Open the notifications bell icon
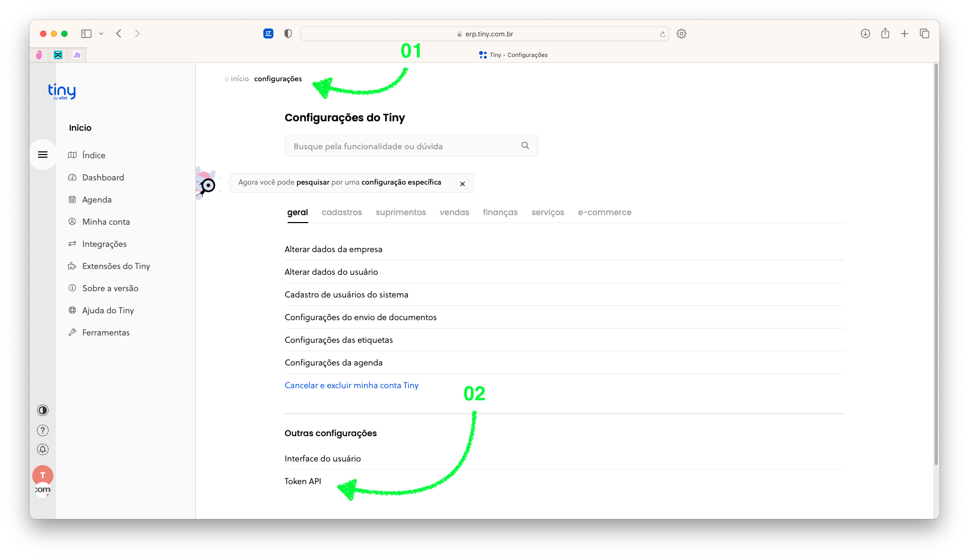The height and width of the screenshot is (558, 969). (x=43, y=449)
